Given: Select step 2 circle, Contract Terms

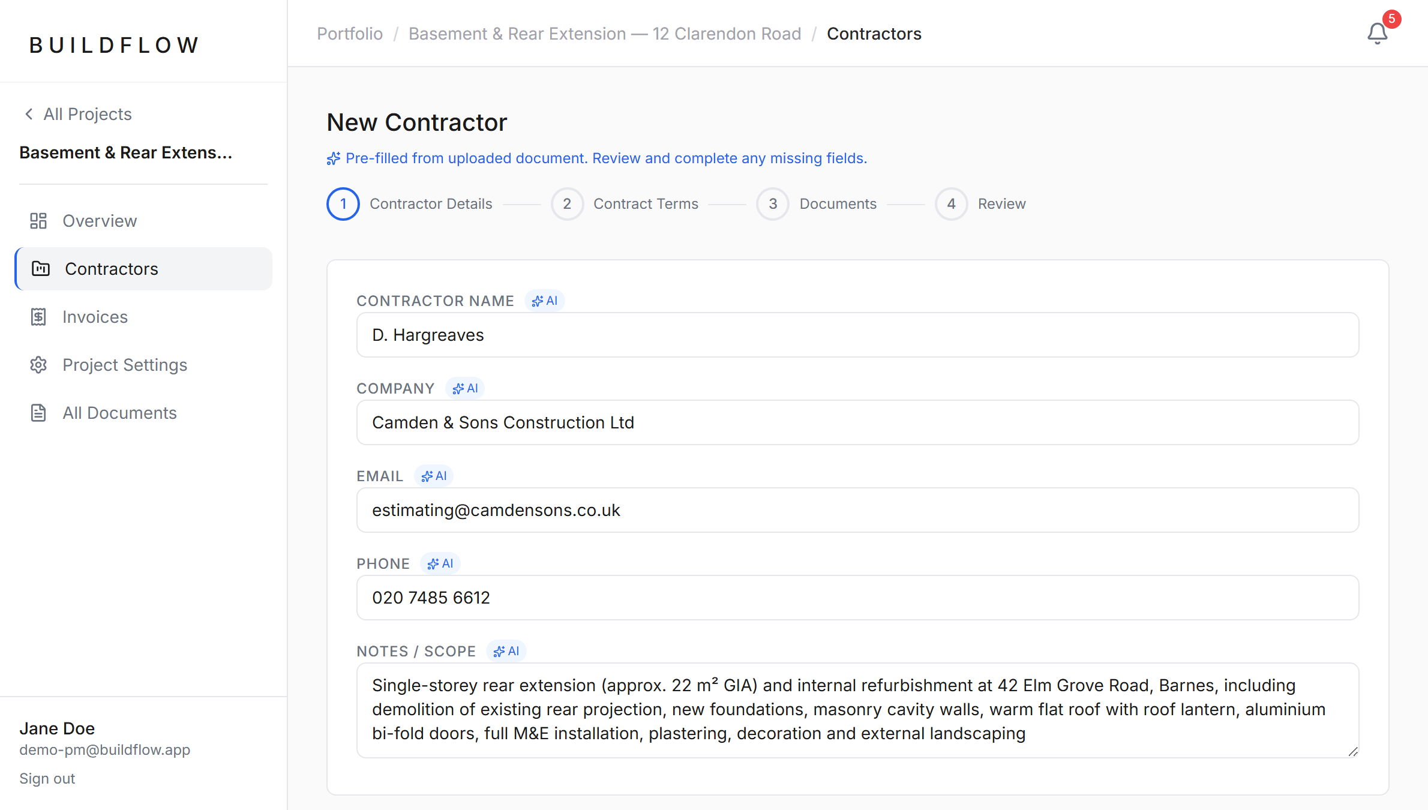Looking at the screenshot, I should click(x=567, y=204).
